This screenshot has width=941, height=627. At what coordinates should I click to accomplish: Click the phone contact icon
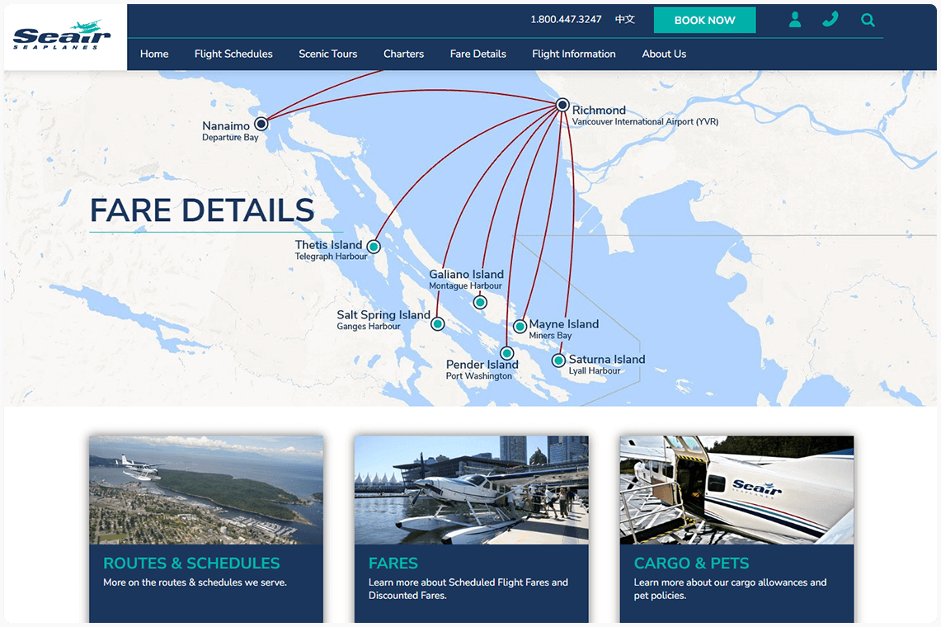click(x=830, y=20)
